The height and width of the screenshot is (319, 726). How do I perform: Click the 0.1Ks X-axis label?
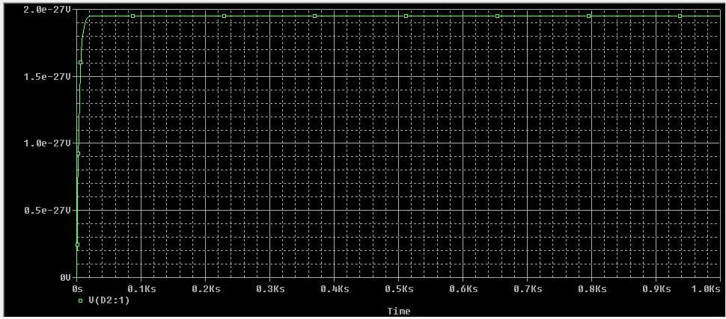click(x=141, y=288)
